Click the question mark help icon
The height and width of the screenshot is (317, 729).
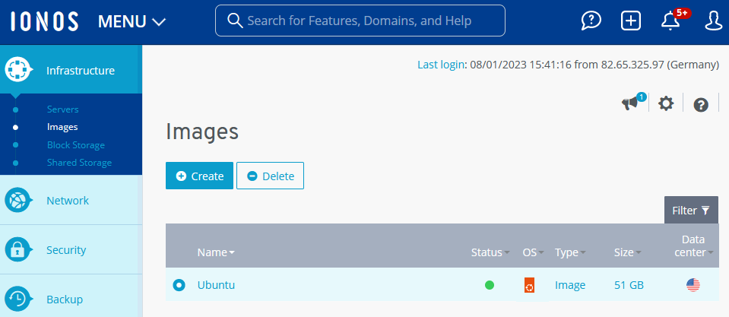(701, 105)
